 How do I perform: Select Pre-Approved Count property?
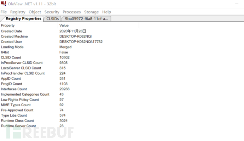tap(17, 110)
